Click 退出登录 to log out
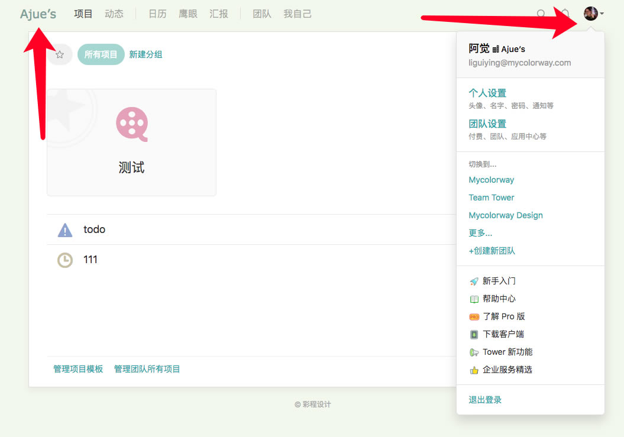This screenshot has width=624, height=437. (485, 400)
